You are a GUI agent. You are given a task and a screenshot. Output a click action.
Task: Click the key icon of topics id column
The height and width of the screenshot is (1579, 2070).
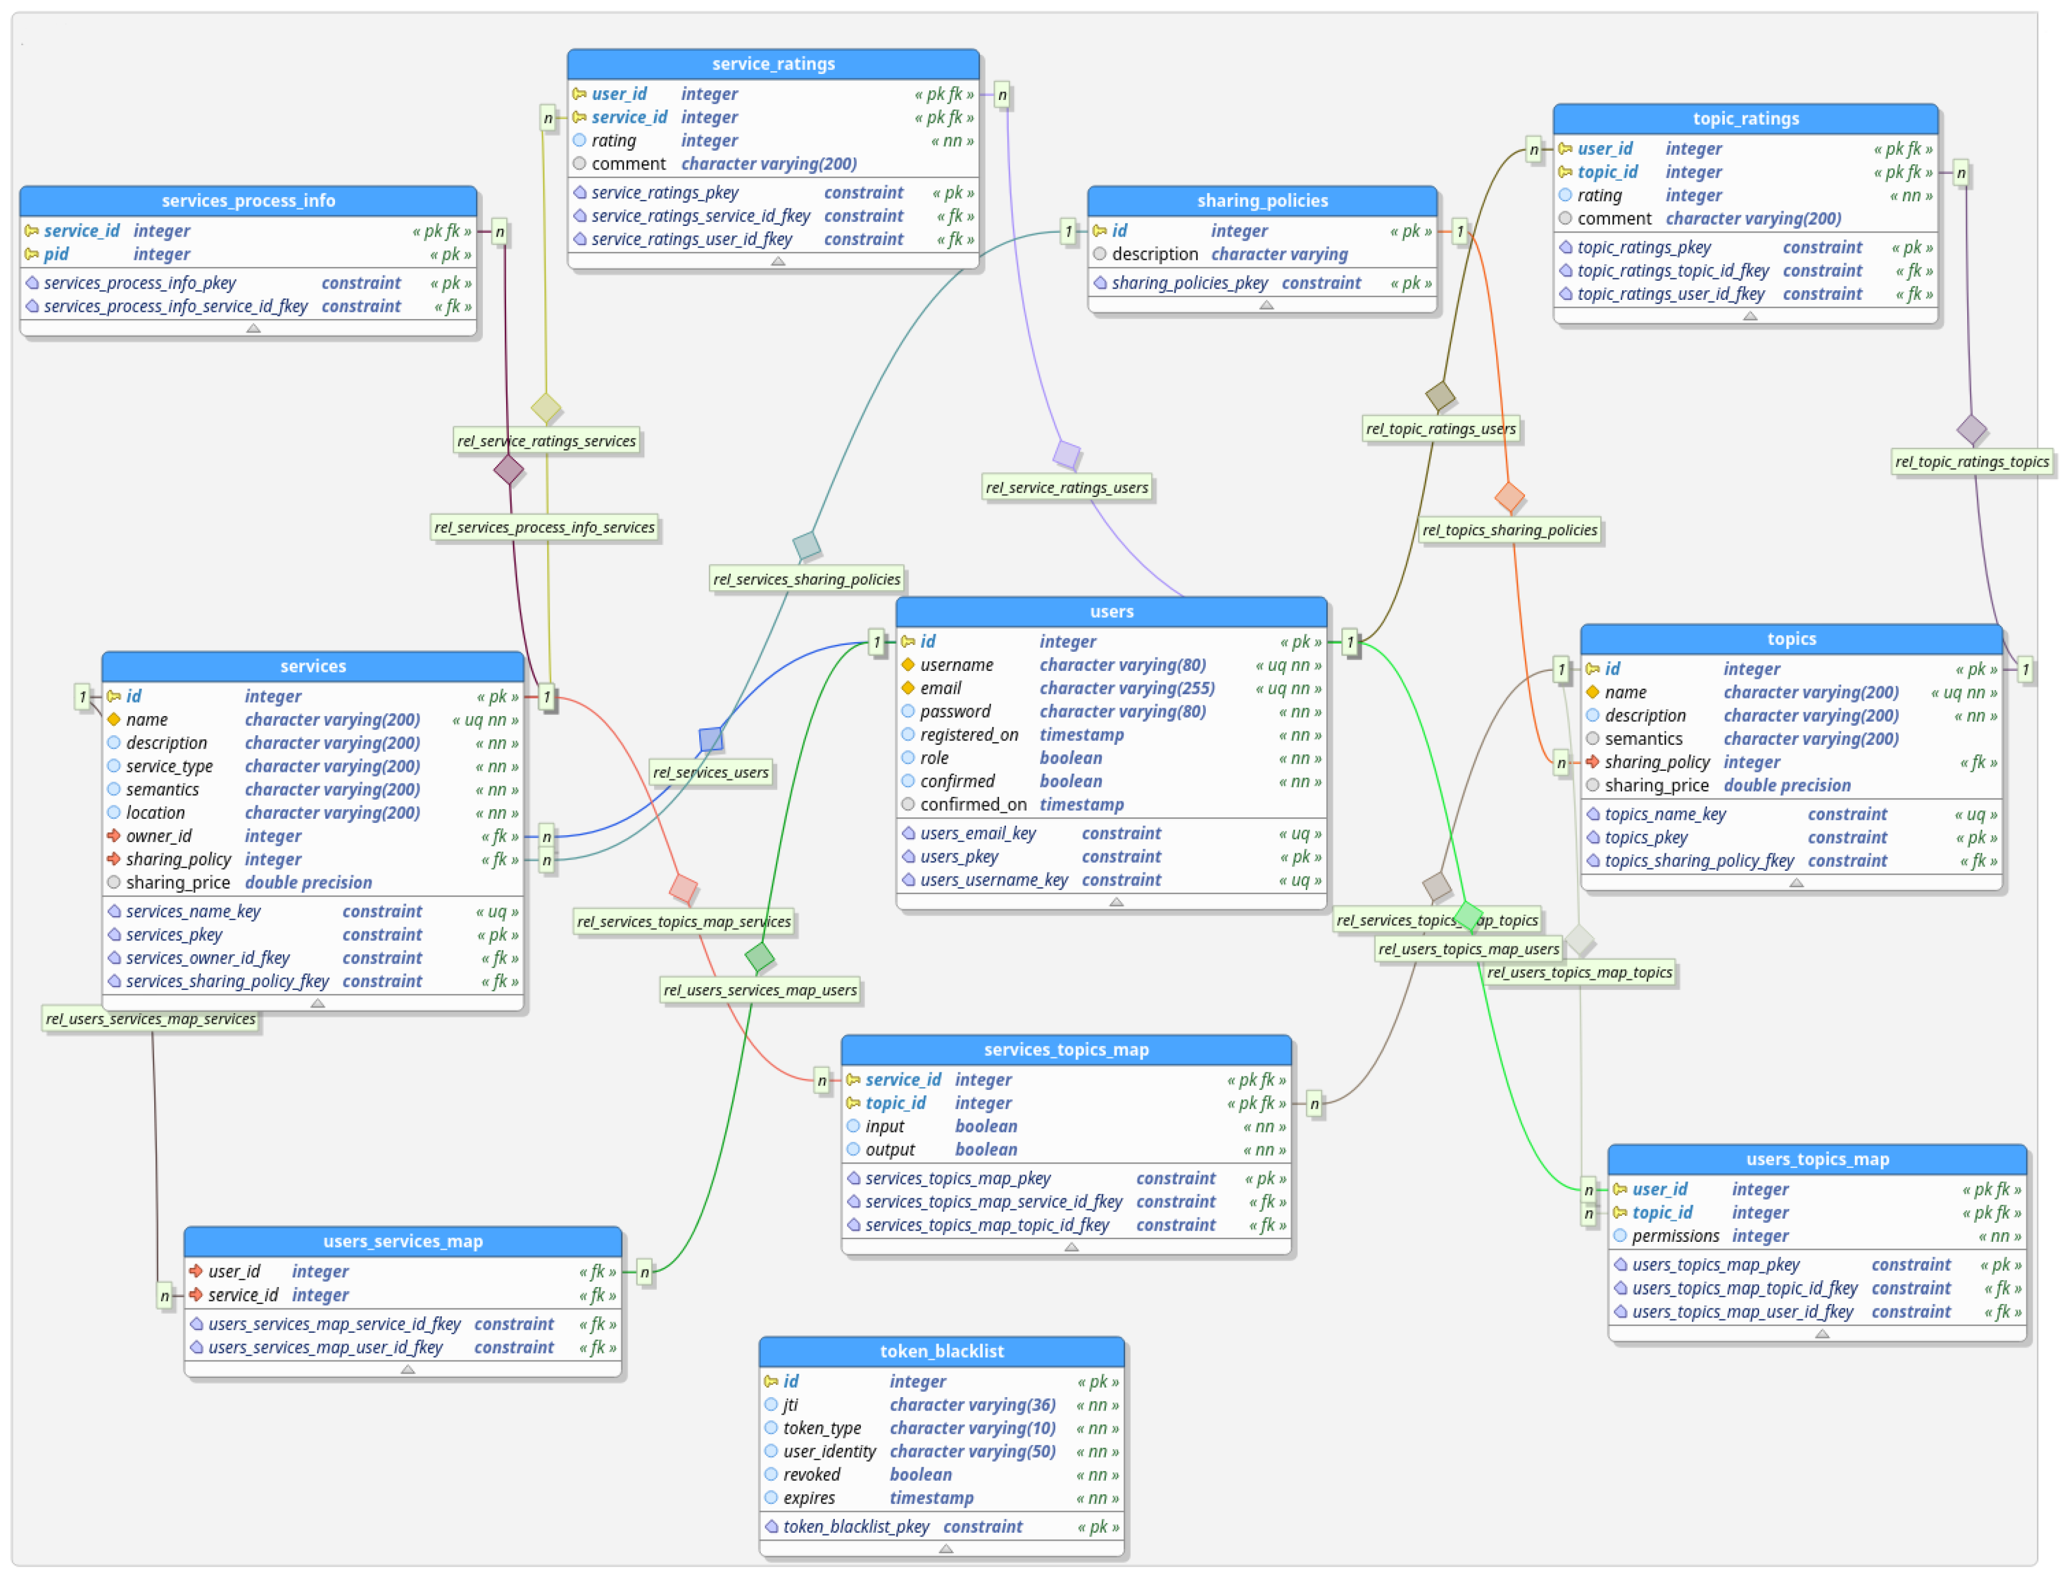coord(1592,668)
